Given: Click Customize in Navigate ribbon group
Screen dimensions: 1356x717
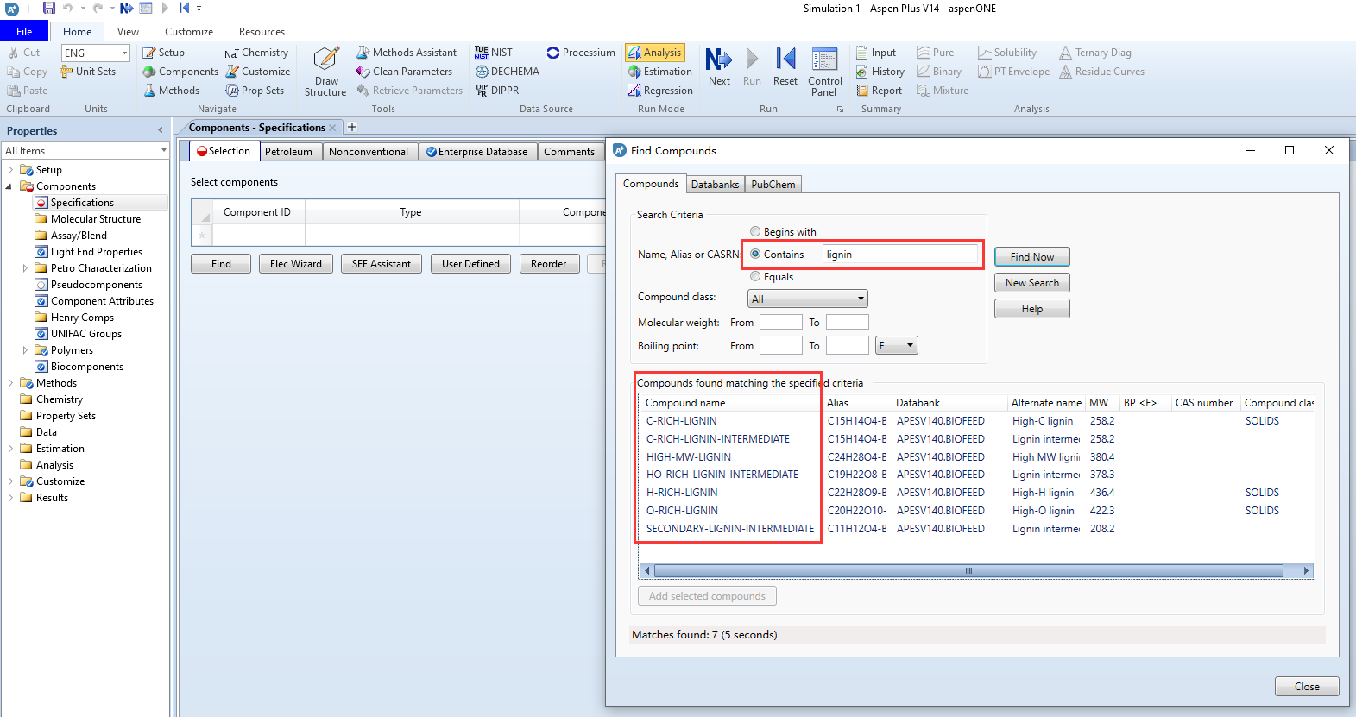Looking at the screenshot, I should (x=258, y=72).
